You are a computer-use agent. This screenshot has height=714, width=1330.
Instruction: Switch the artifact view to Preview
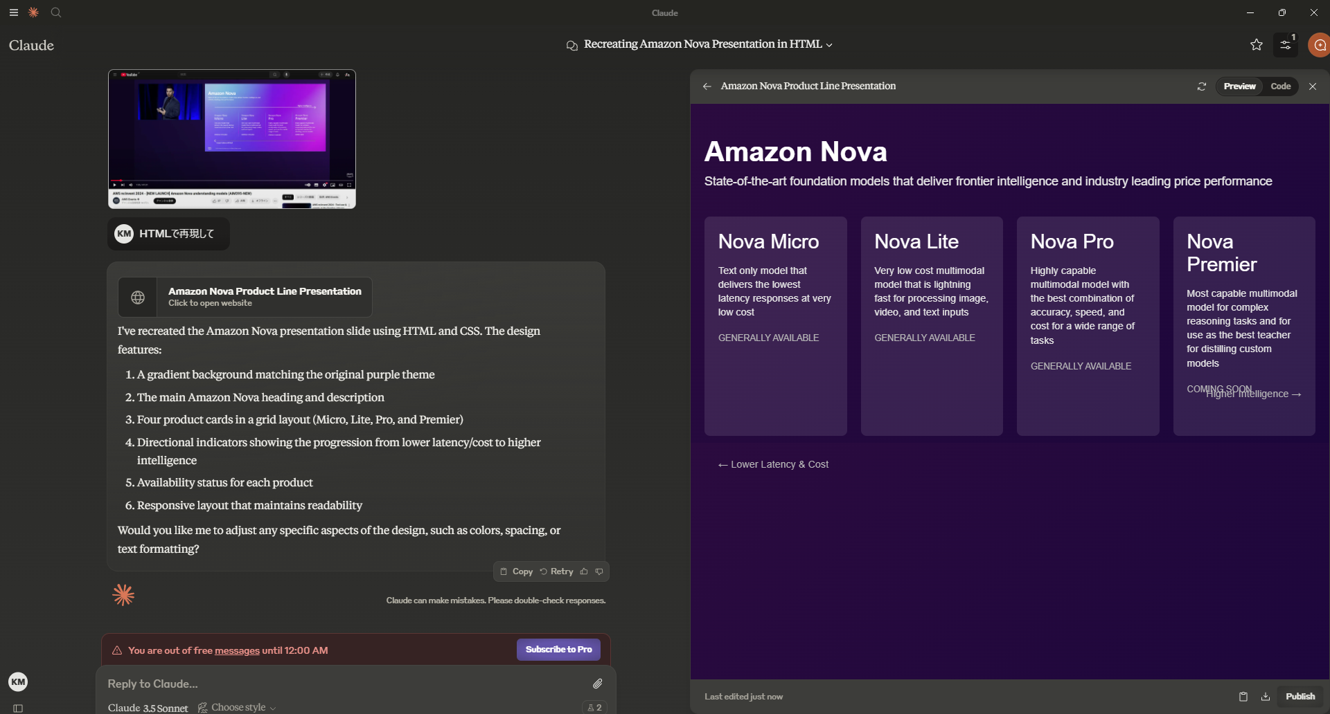[x=1239, y=86]
